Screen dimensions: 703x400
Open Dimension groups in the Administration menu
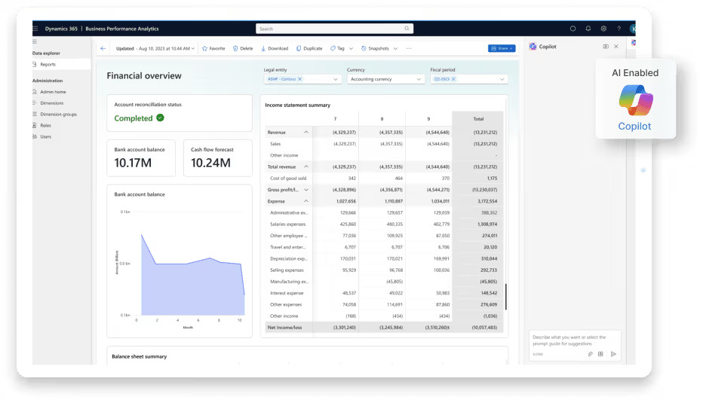tap(58, 115)
